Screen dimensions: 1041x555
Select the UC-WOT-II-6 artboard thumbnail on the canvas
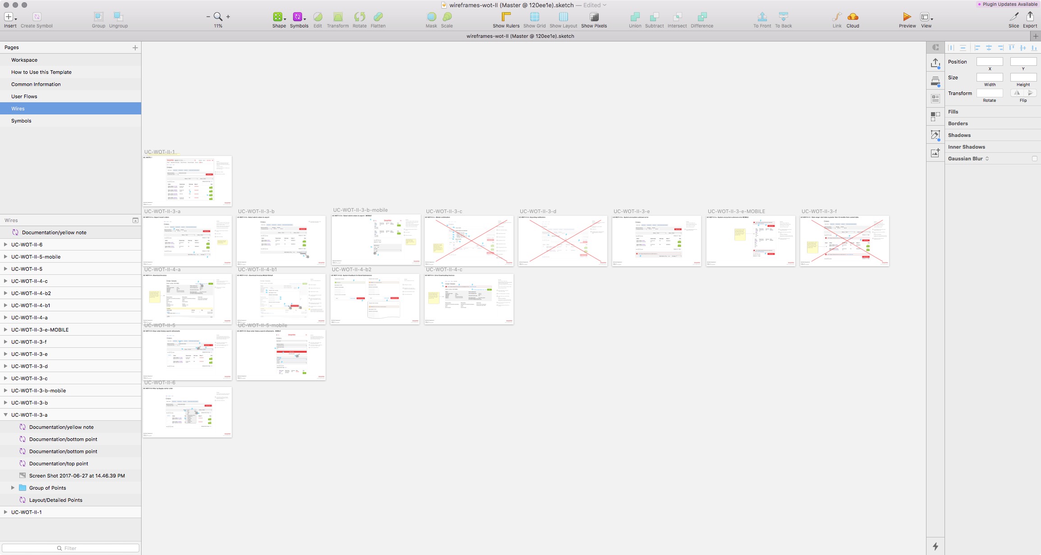[187, 412]
